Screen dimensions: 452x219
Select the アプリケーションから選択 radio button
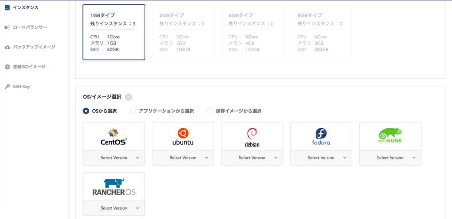pos(133,111)
